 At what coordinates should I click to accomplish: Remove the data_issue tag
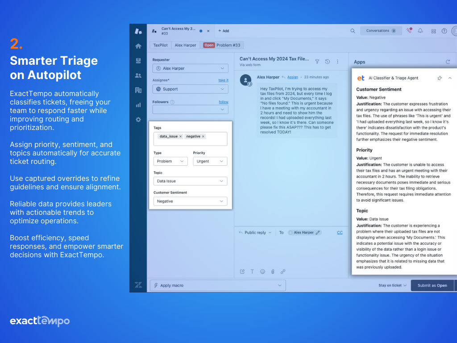click(180, 137)
